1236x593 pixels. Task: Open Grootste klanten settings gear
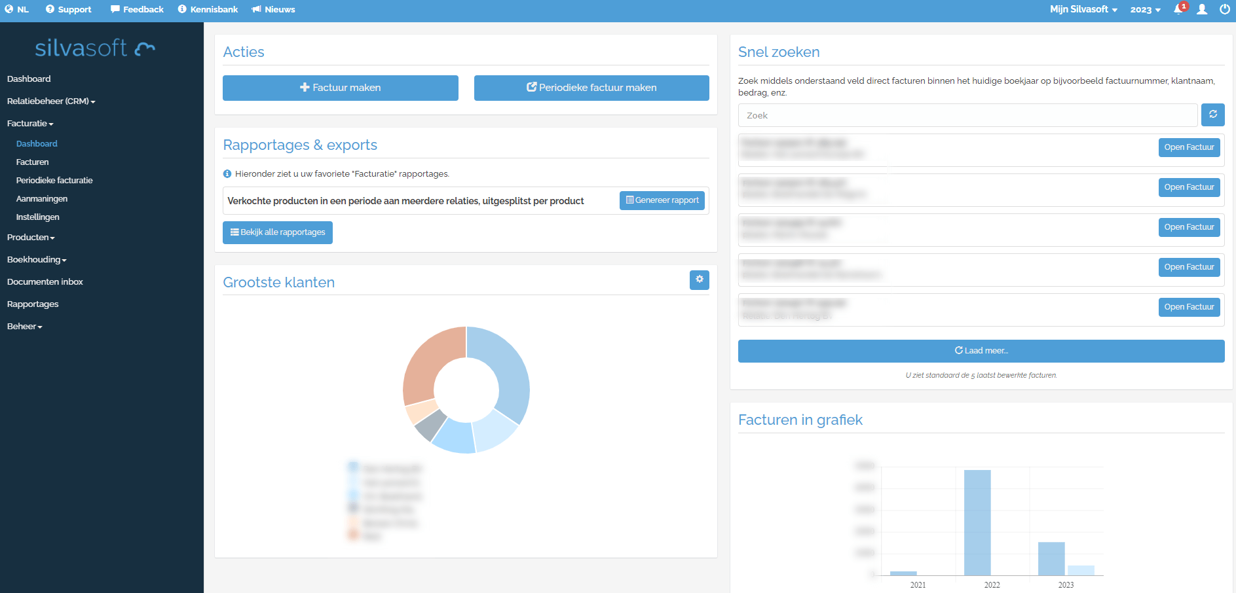(699, 279)
